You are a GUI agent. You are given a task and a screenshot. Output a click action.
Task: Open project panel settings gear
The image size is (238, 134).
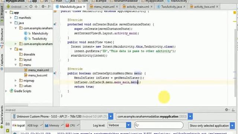[44, 7]
